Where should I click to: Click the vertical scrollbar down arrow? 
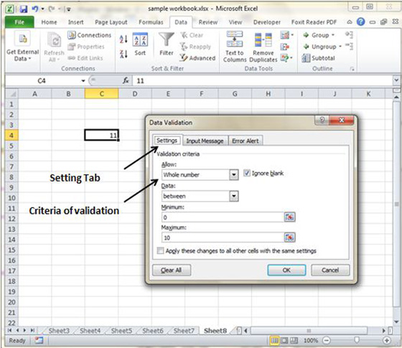[396, 322]
